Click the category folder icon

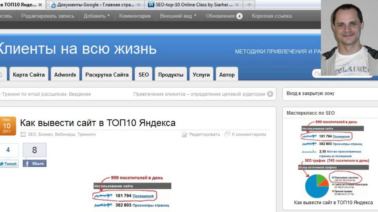click(x=23, y=134)
